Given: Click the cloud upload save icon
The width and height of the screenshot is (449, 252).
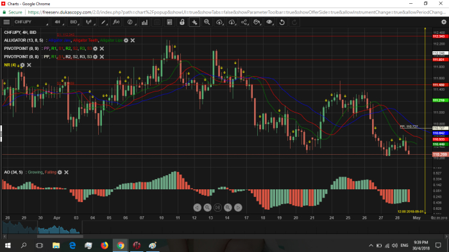Looking at the screenshot, I should [219, 22].
